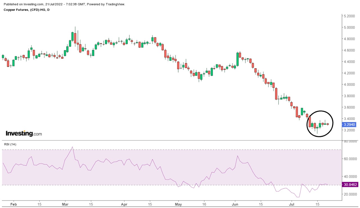Click the 4.0000 price axis label
The height and width of the screenshot is (208, 360).
click(x=350, y=85)
